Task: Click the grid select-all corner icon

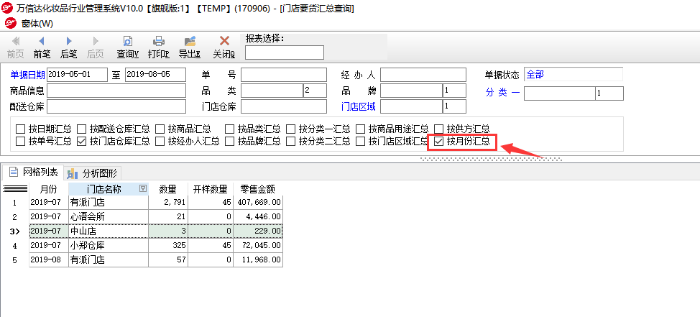Action: pos(14,188)
